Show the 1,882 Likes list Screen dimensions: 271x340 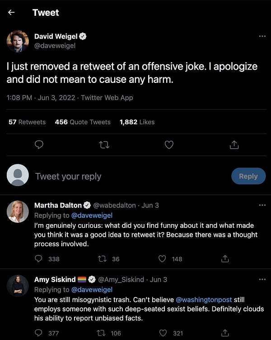pyautogui.click(x=137, y=122)
